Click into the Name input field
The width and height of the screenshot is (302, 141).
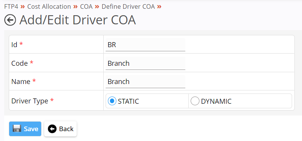pyautogui.click(x=145, y=82)
